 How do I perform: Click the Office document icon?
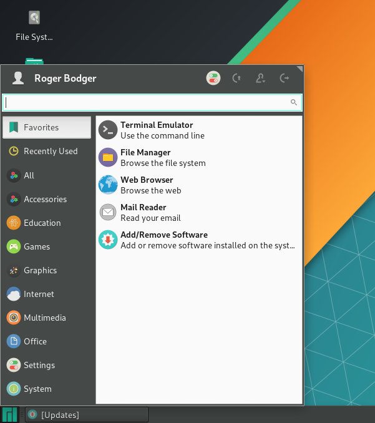click(x=14, y=341)
